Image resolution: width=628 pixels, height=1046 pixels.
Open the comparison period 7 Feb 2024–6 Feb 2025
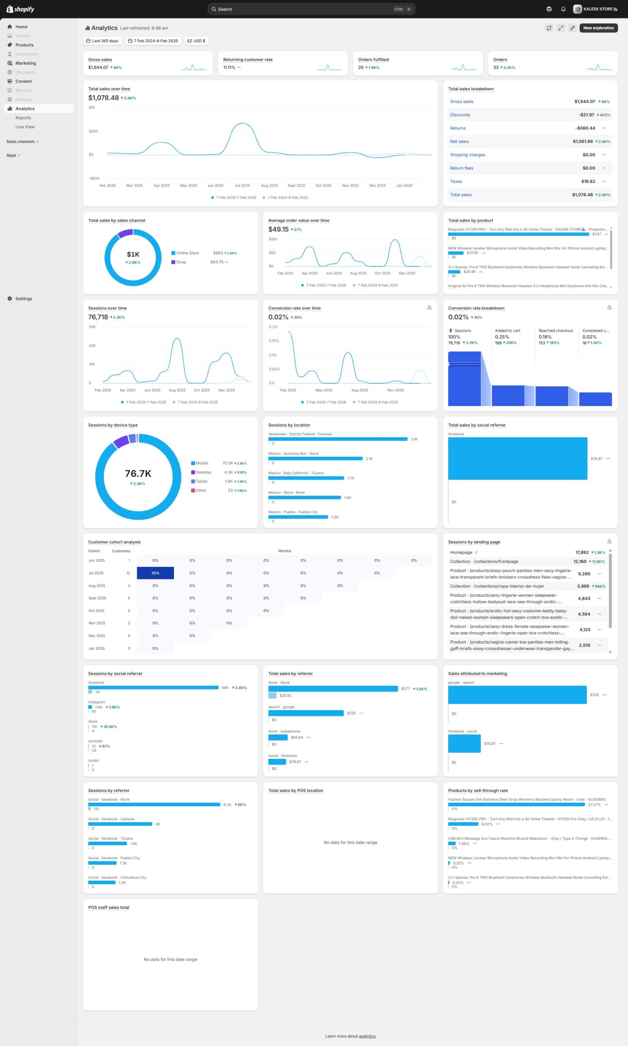153,41
